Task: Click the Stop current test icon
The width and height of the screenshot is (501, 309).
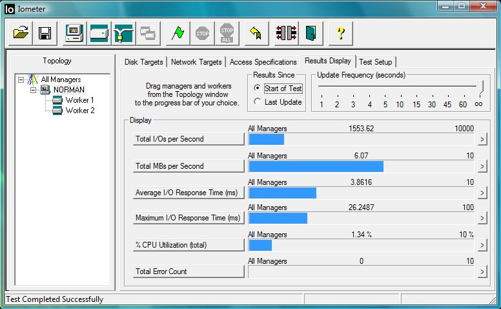Action: [x=202, y=33]
